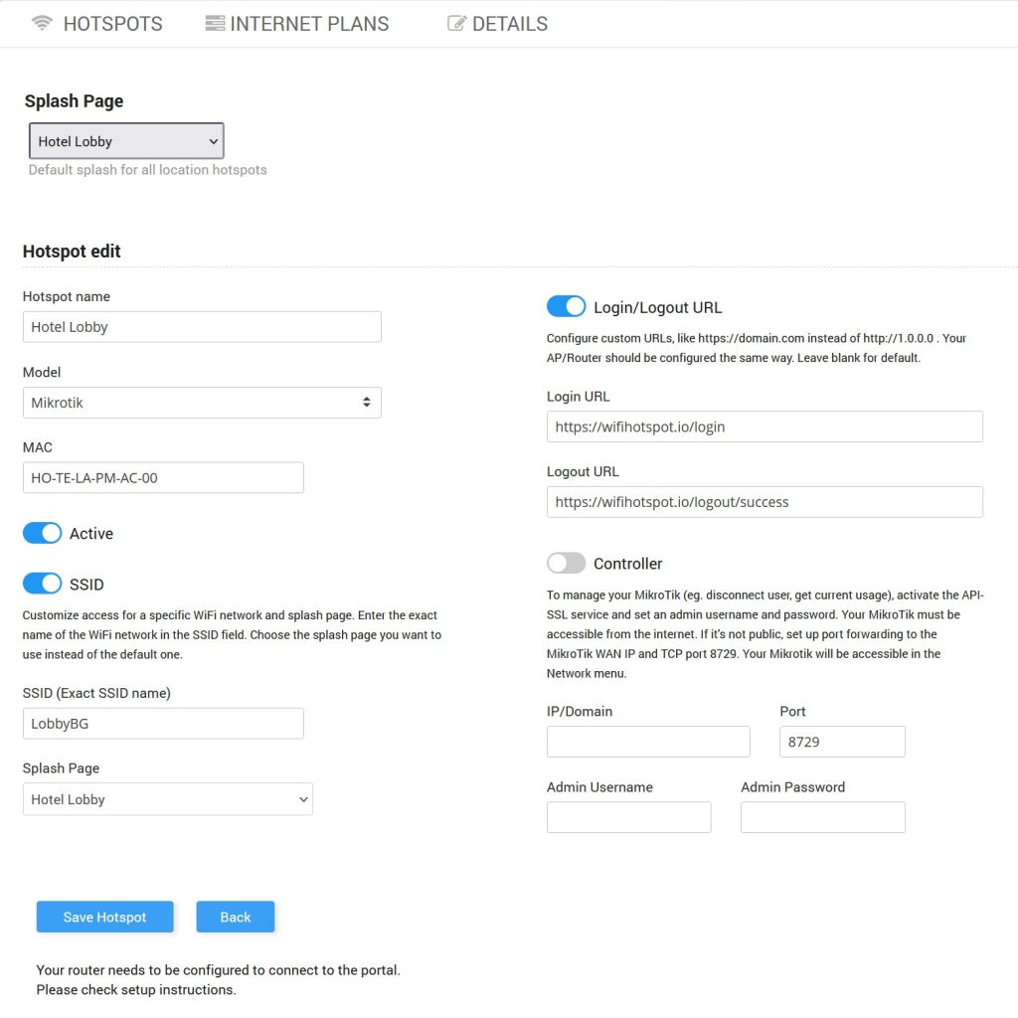1018x1018 pixels.
Task: Click the Admin Password field
Action: pos(822,817)
